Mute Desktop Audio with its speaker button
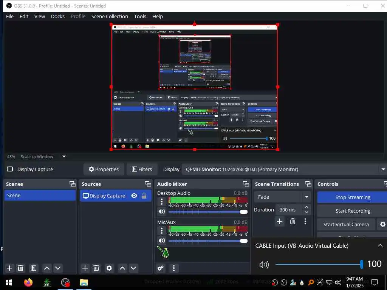This screenshot has height=290, width=387. [162, 211]
